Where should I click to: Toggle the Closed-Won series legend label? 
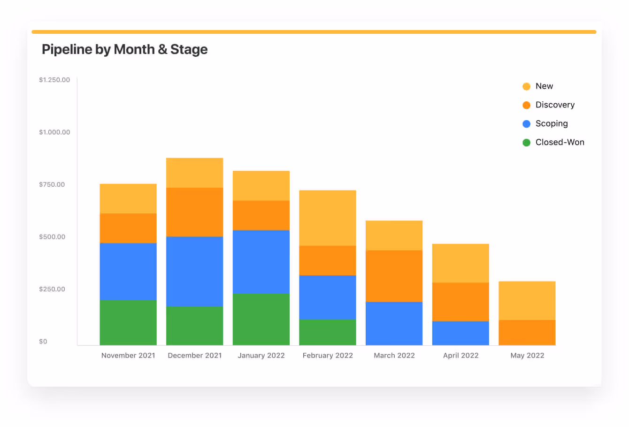pyautogui.click(x=560, y=143)
